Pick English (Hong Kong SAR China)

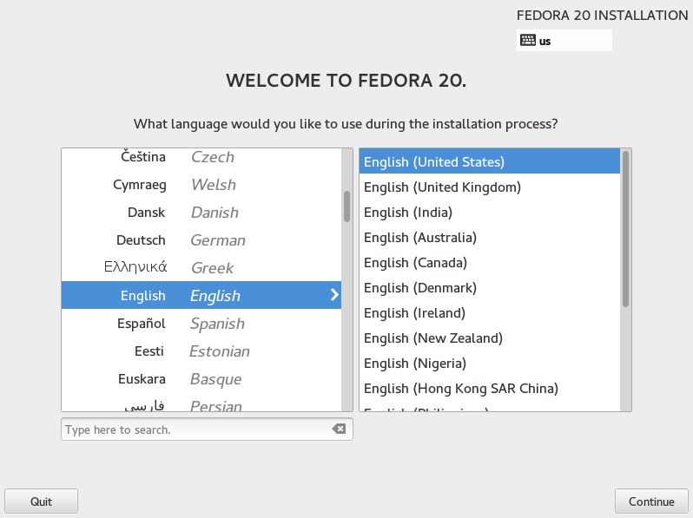pos(489,388)
